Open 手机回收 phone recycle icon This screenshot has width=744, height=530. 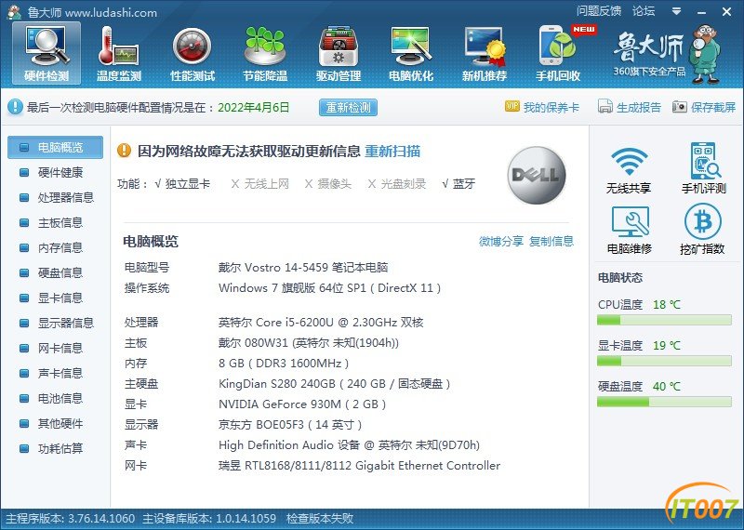click(558, 54)
